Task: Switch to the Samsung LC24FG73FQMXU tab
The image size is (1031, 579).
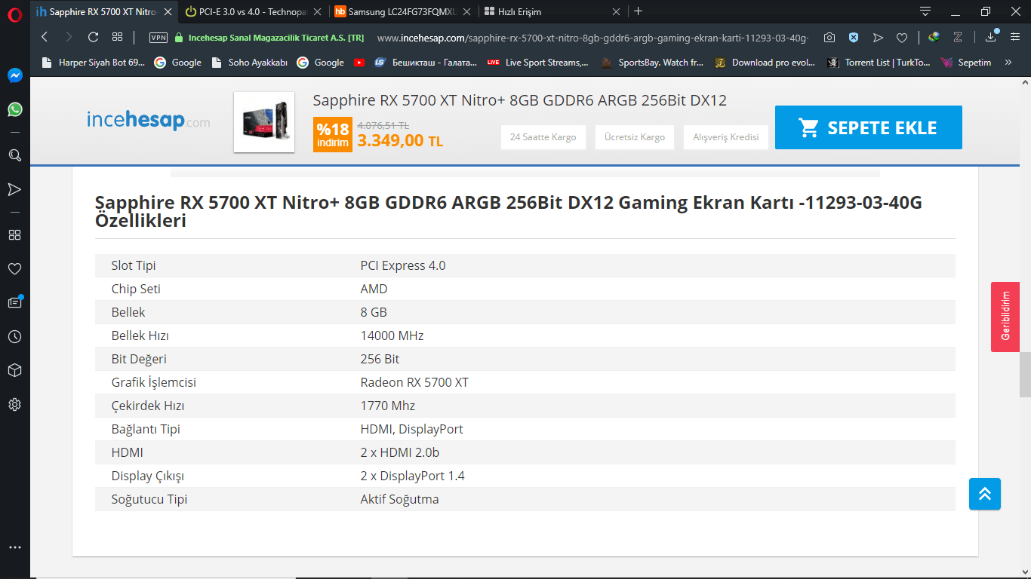Action: click(404, 11)
